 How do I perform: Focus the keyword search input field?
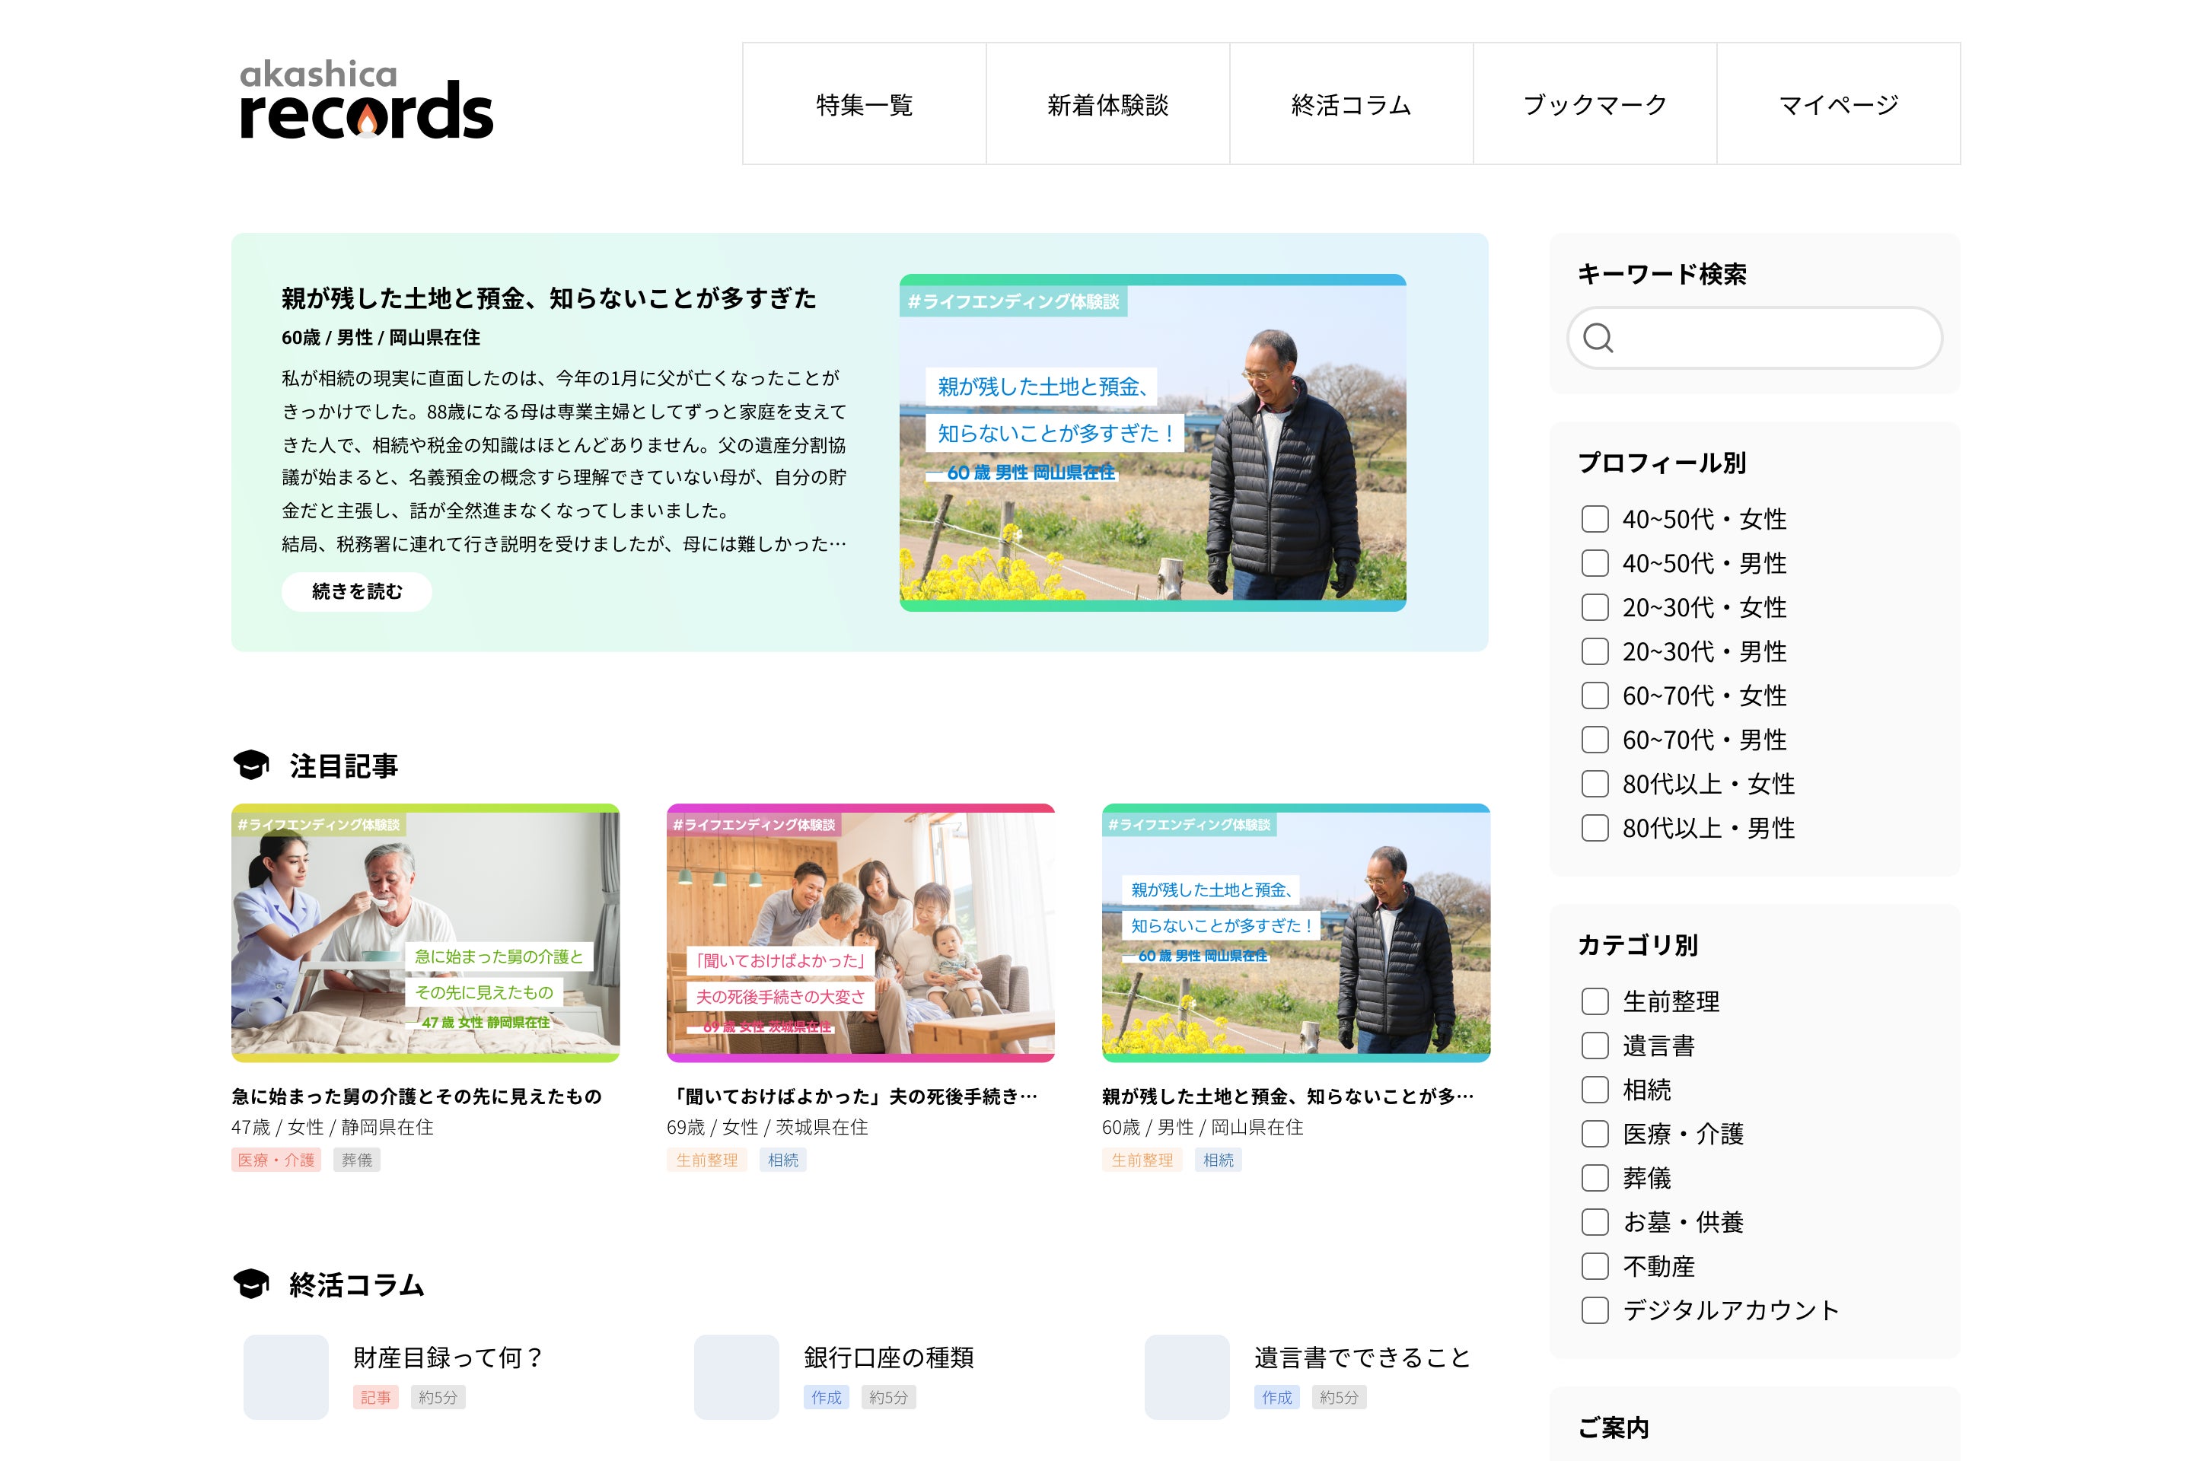(x=1771, y=338)
